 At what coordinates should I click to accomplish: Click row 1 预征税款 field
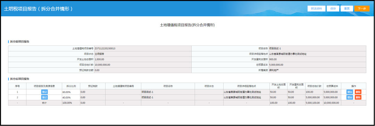pyautogui.click(x=93, y=92)
